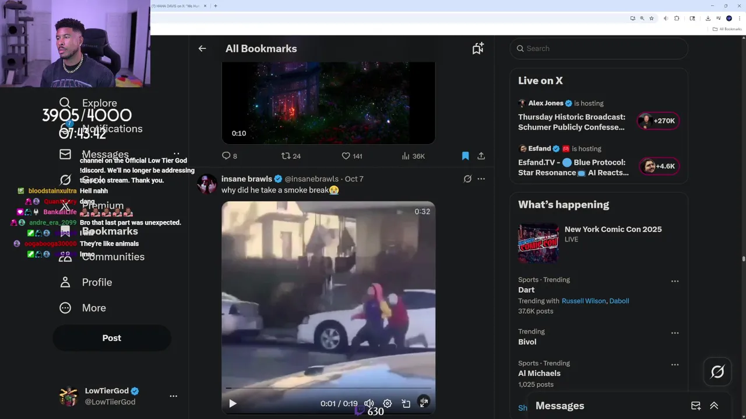
Task: Open a new browser tab
Action: click(216, 6)
